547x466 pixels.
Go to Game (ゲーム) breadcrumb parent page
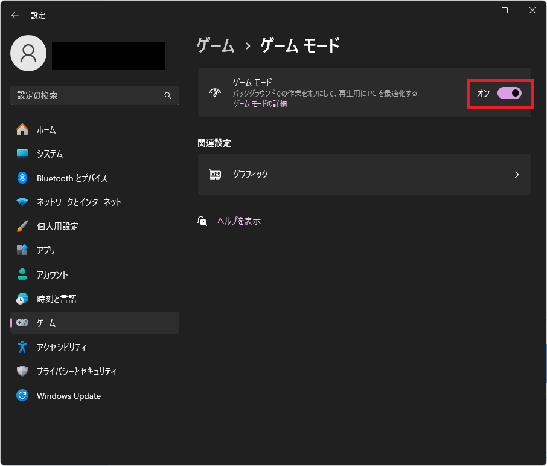(x=216, y=45)
